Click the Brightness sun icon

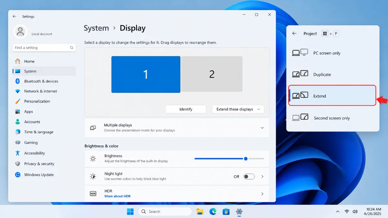pos(93,159)
